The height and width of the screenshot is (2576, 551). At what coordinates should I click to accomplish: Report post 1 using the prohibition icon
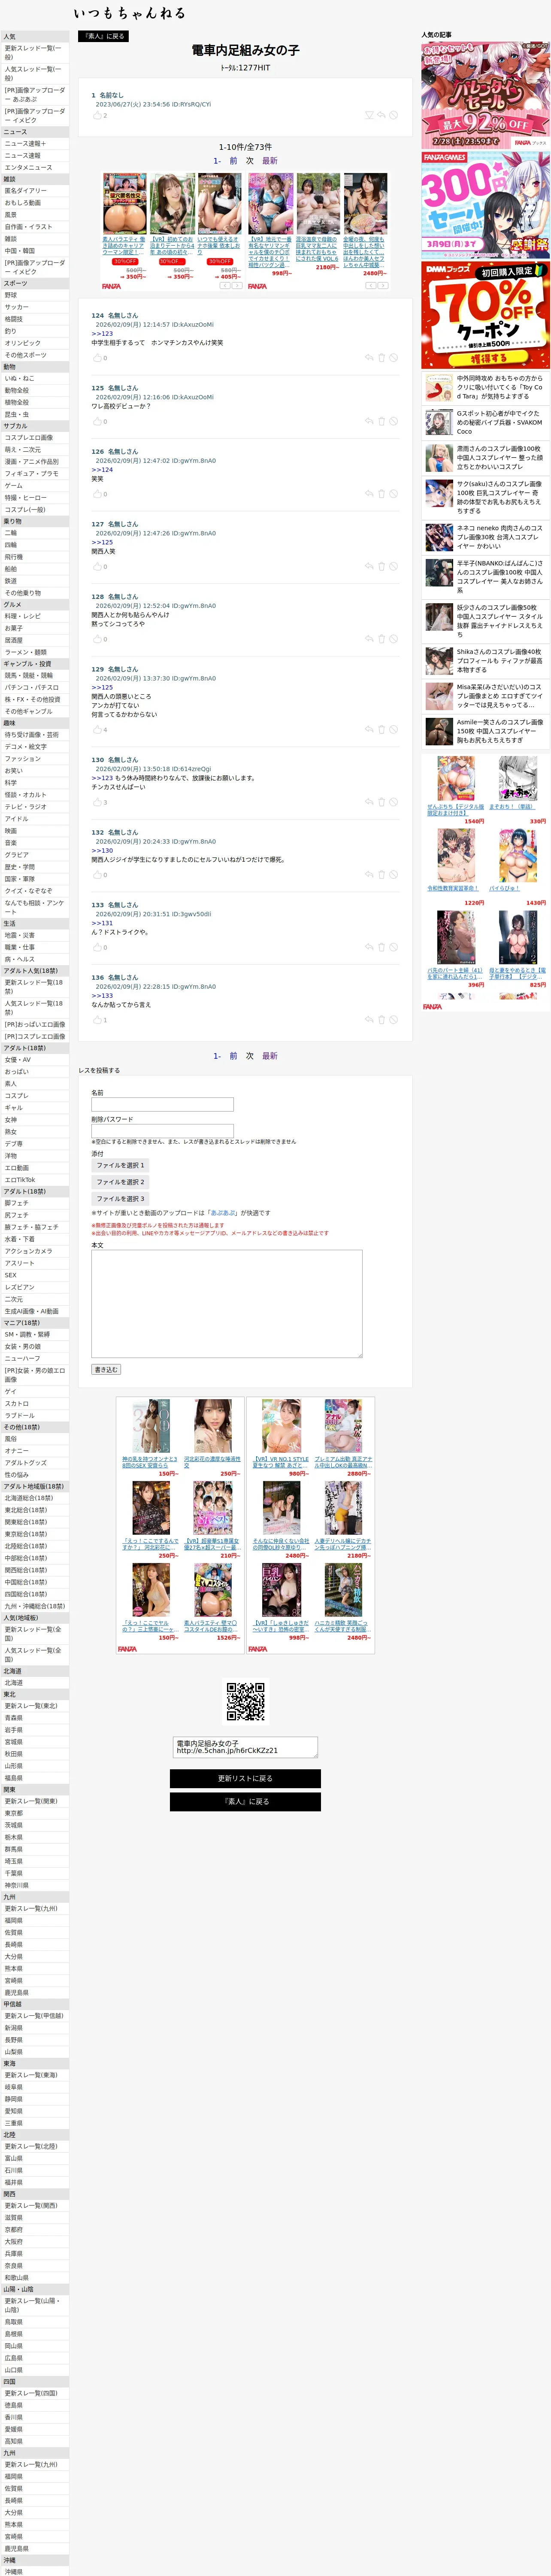coord(394,115)
